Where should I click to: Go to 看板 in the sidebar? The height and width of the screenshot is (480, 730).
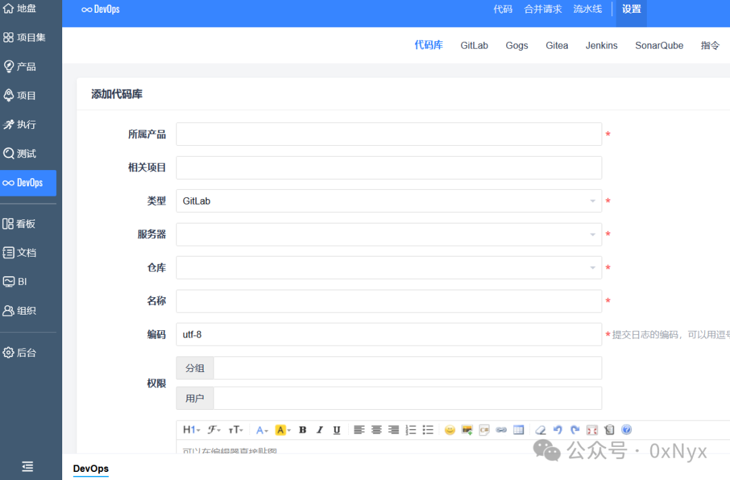tap(19, 223)
